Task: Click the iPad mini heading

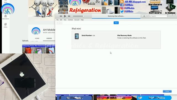Action: [76, 29]
